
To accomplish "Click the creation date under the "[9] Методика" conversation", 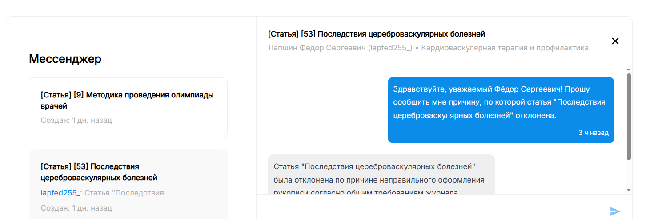I will (x=76, y=120).
